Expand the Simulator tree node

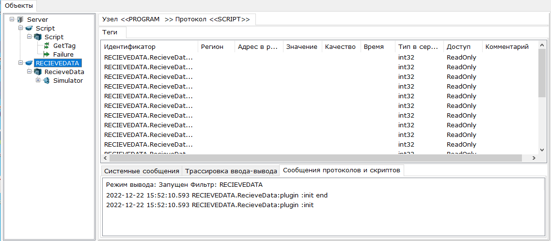(38, 81)
